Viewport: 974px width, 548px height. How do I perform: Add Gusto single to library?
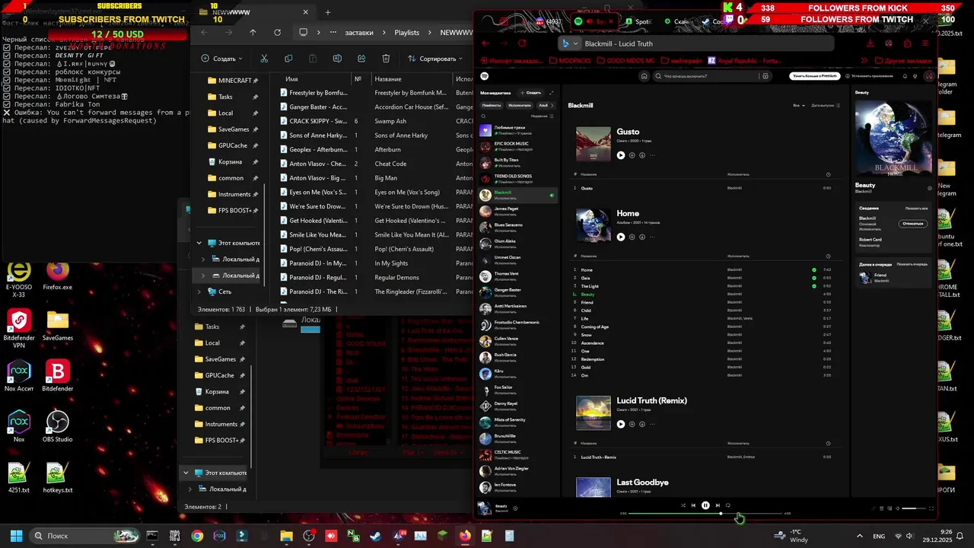(632, 155)
